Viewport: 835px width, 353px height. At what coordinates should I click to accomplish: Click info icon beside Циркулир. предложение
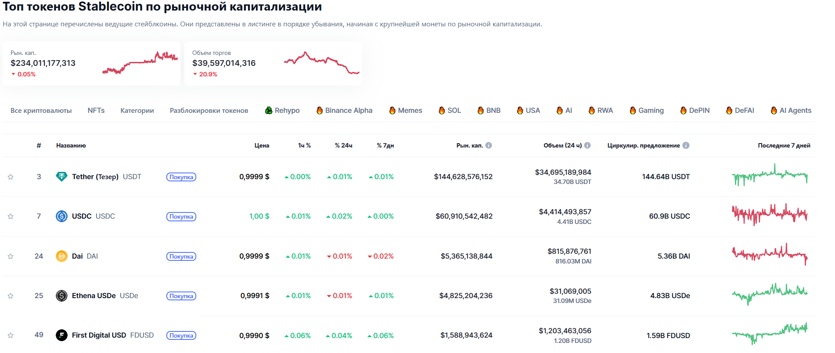(x=686, y=145)
